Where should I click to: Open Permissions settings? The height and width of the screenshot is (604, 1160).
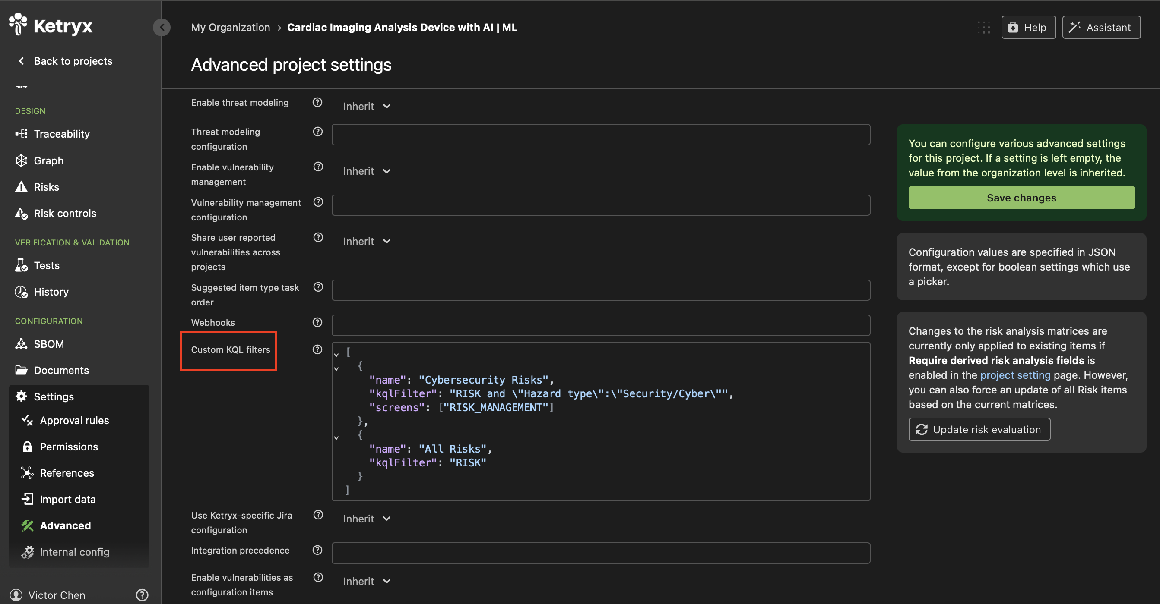(60, 447)
